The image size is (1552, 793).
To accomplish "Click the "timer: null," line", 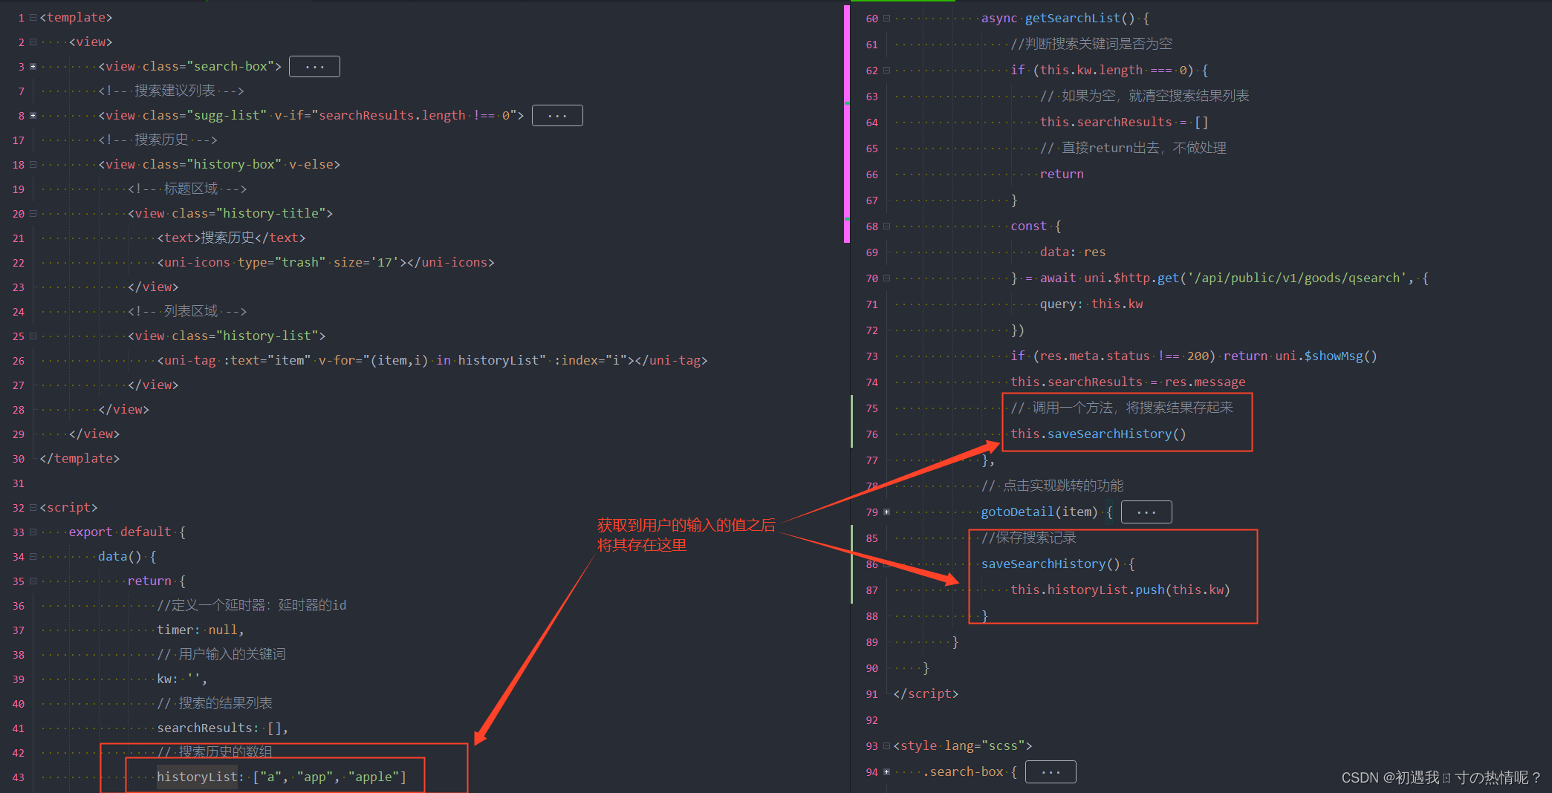I will click(x=201, y=630).
